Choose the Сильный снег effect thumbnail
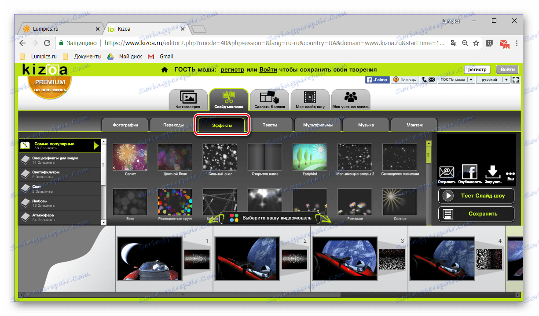 (220, 157)
